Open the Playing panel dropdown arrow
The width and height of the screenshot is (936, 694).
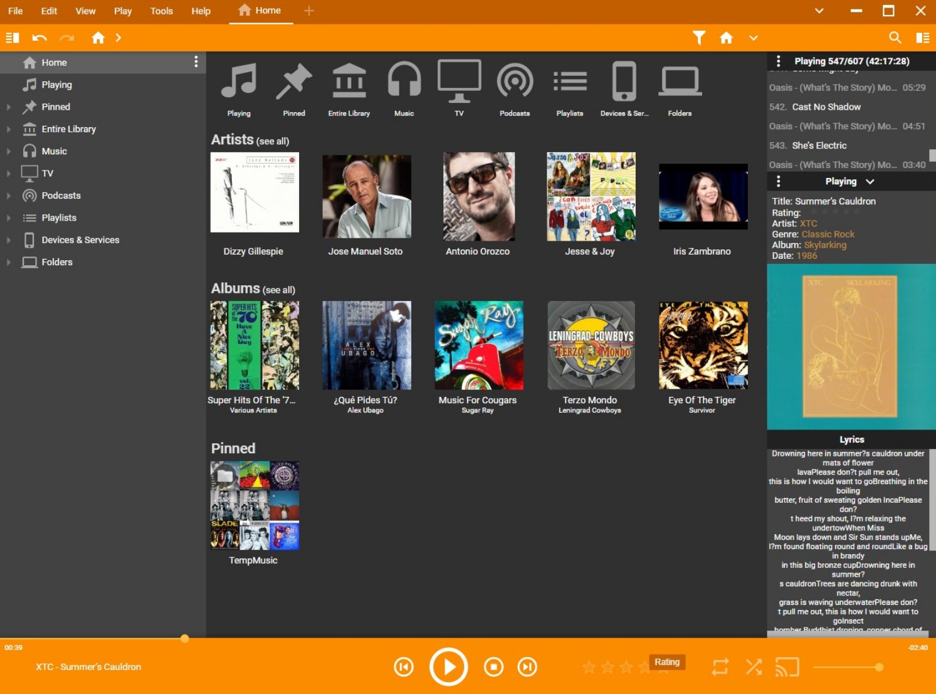tap(870, 181)
